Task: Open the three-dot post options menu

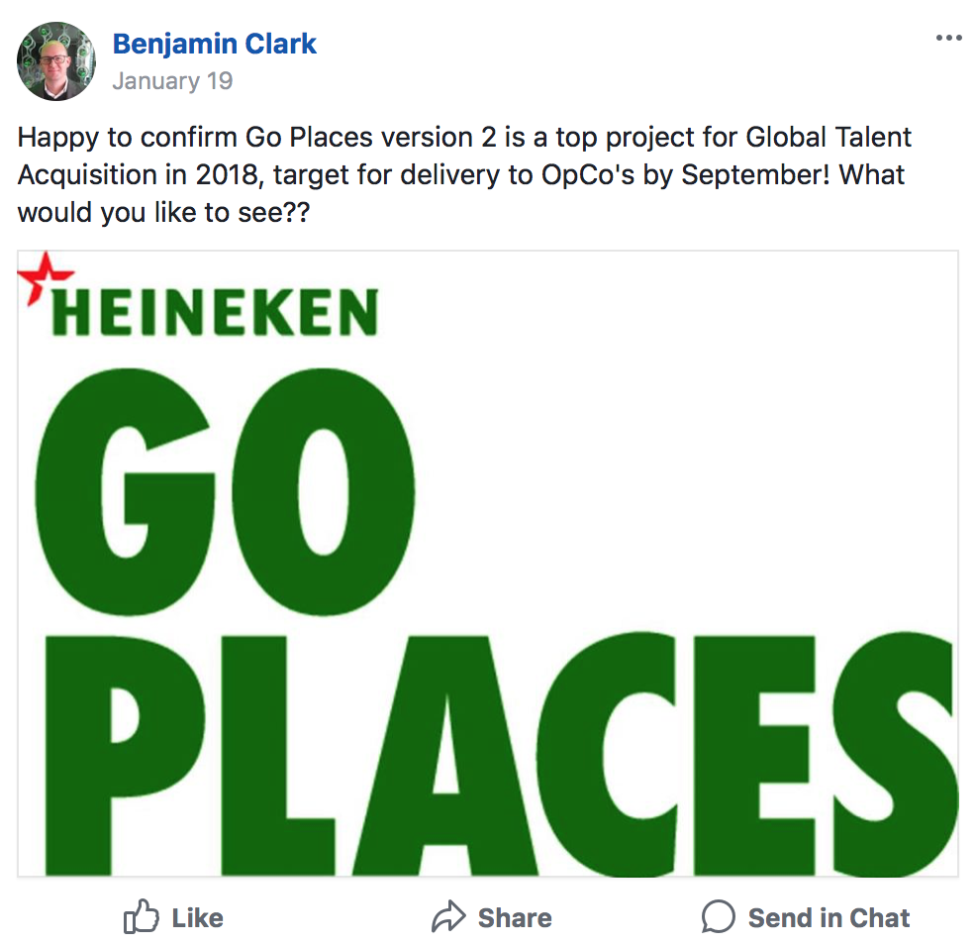Action: [948, 38]
